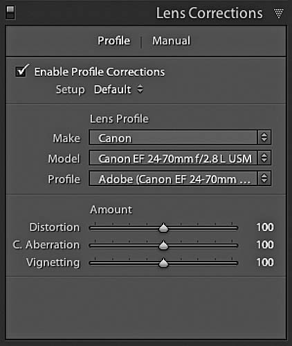Viewport: 292px width, 346px height.
Task: Click the Distortion value field 100
Action: 265,227
